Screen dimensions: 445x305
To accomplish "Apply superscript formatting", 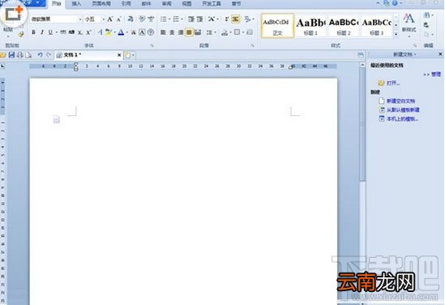I will (88, 32).
